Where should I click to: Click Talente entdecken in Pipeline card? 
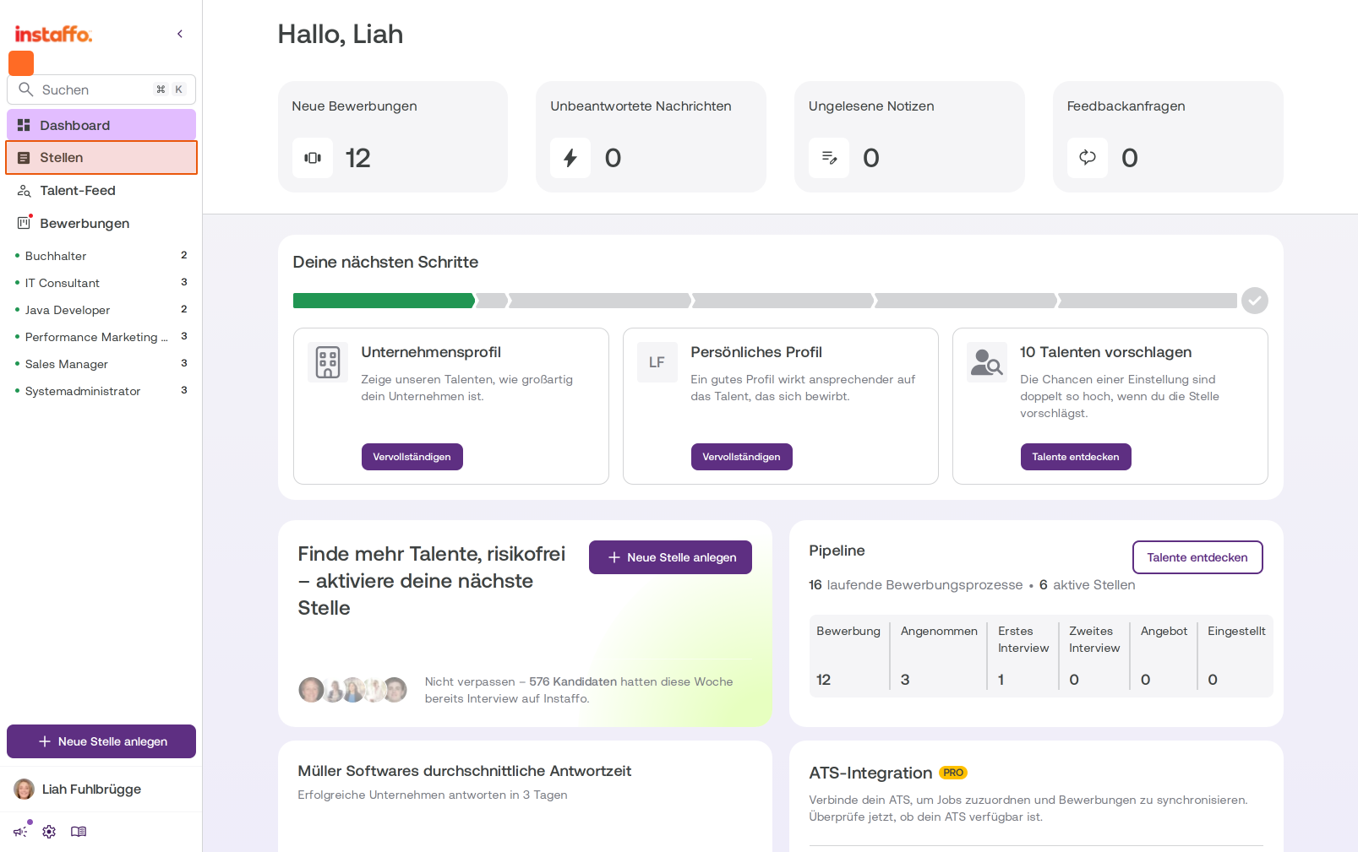point(1197,557)
